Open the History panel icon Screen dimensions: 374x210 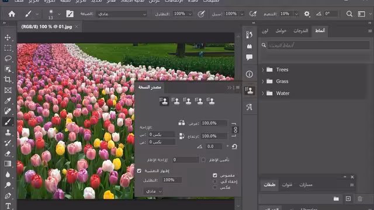click(x=250, y=35)
